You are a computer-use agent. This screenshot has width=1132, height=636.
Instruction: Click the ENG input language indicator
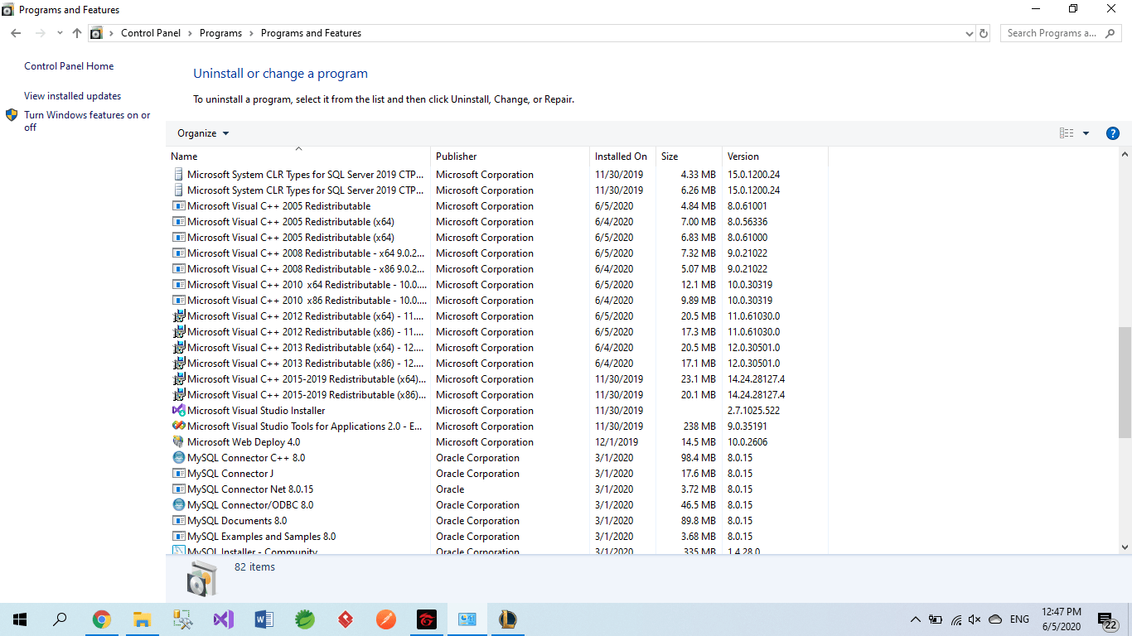click(x=1019, y=619)
